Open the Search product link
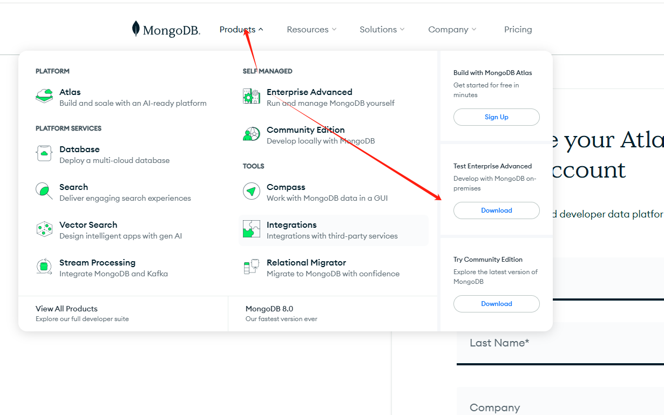The width and height of the screenshot is (664, 415). [x=73, y=187]
